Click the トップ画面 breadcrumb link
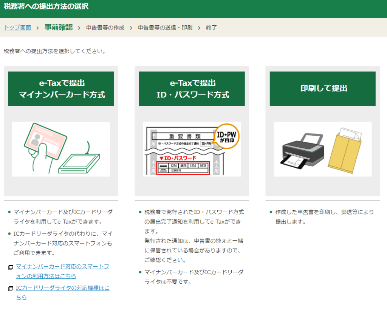The image size is (387, 309). point(17,27)
